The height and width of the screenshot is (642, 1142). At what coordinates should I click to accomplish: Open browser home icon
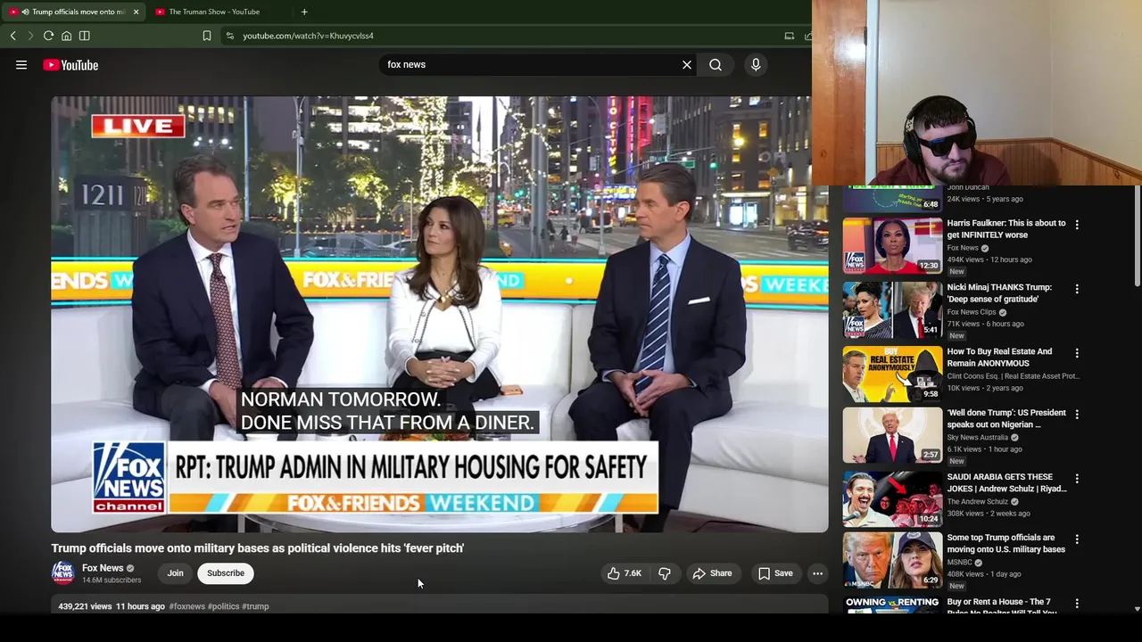coord(66,36)
